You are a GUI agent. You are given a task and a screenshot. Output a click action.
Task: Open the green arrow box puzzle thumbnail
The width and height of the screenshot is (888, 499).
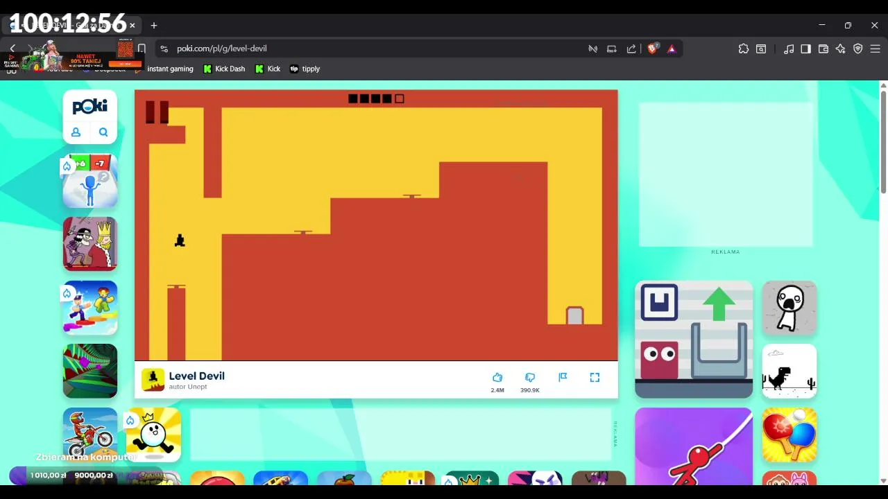pyautogui.click(x=694, y=340)
